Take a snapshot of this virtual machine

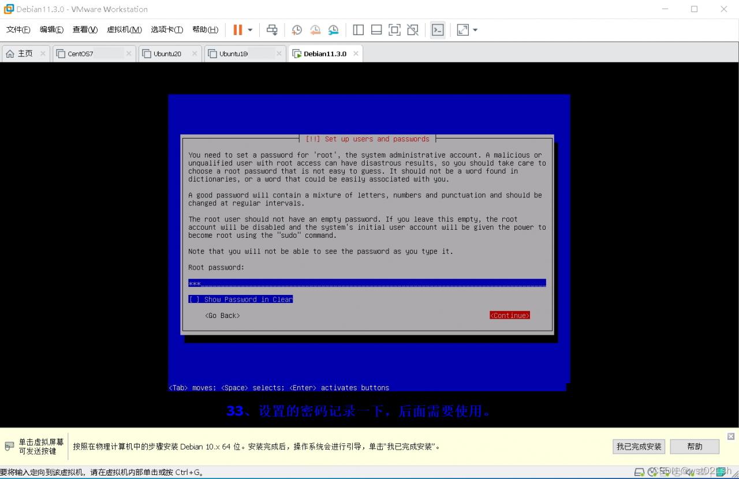point(297,30)
